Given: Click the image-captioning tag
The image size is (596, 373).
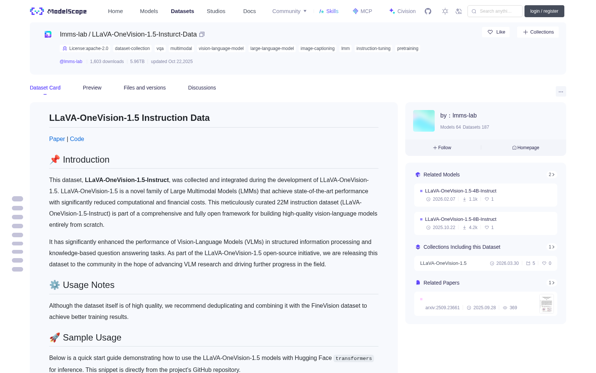Looking at the screenshot, I should click(317, 48).
